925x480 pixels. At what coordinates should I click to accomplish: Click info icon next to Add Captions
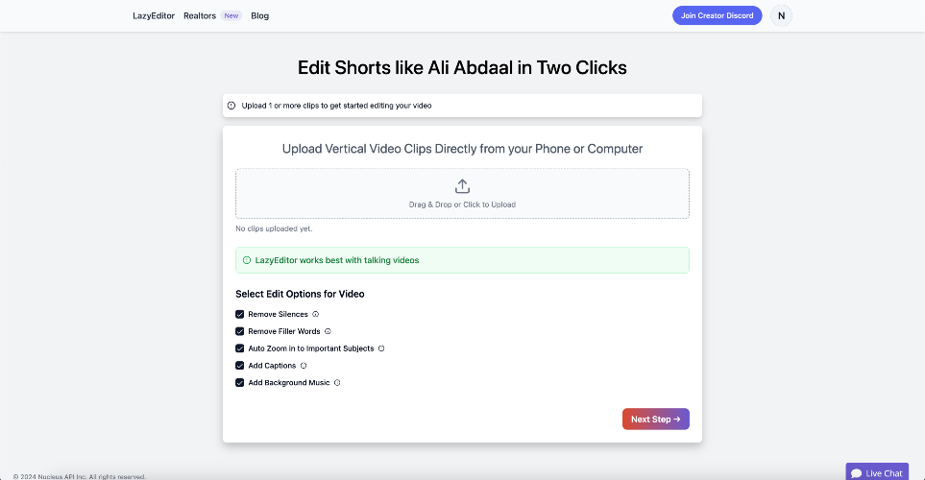304,366
